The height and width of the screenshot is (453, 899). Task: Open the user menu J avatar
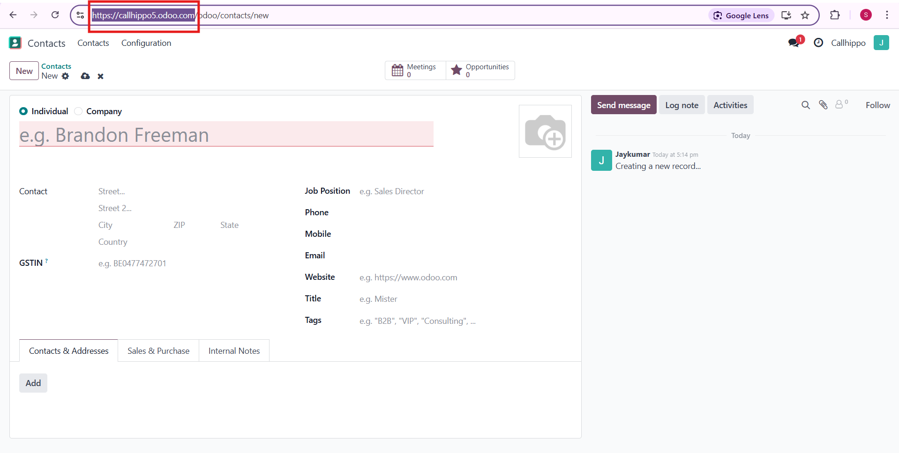[881, 43]
